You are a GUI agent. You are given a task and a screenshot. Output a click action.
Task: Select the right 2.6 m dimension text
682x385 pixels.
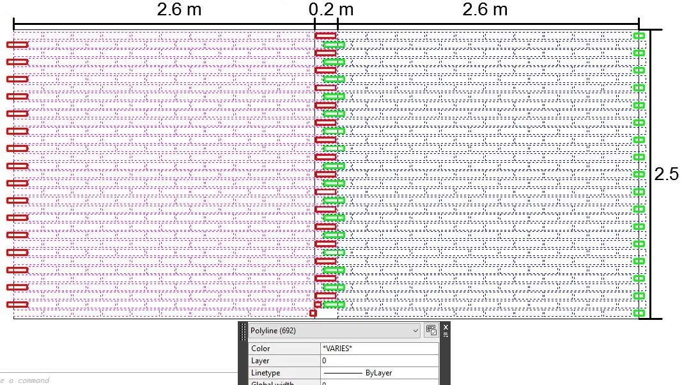(x=485, y=10)
